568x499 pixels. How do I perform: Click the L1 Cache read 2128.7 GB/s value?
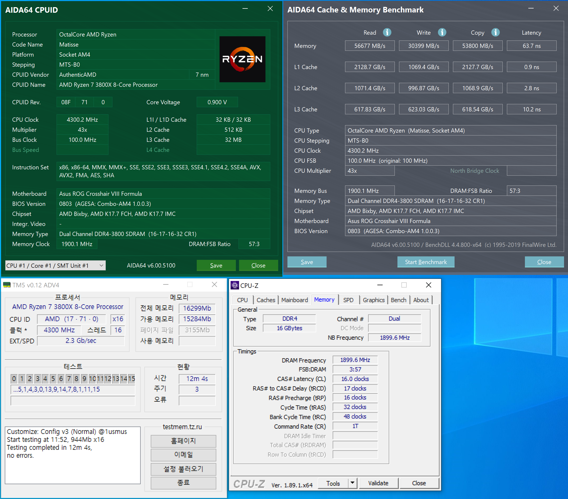click(x=370, y=67)
